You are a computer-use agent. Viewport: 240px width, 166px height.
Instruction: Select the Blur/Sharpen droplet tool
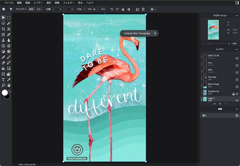pos(9,40)
